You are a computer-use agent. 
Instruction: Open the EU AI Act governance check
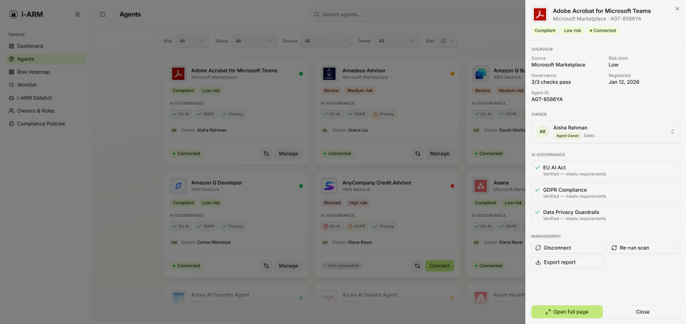[x=606, y=170]
